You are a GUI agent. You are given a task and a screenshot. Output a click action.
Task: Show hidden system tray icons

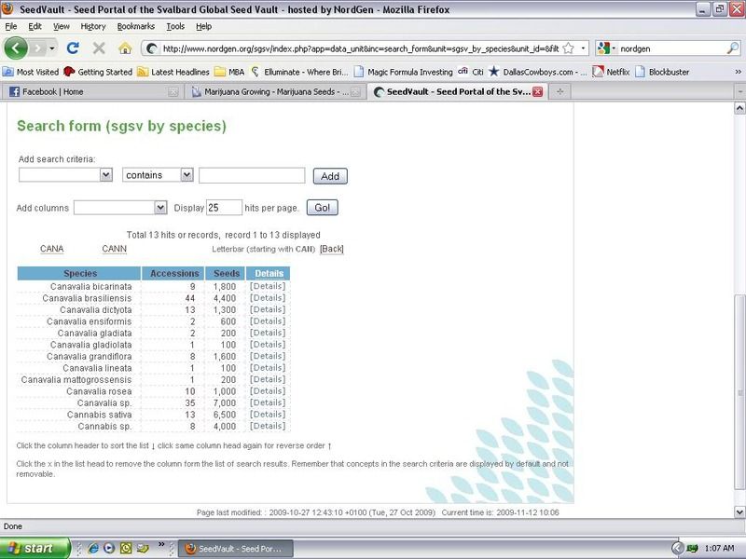pyautogui.click(x=677, y=549)
